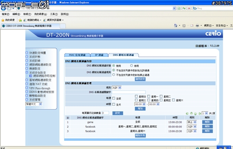The image size is (233, 149).
Task: Open Favorites center with the star icon
Action: coord(3,20)
